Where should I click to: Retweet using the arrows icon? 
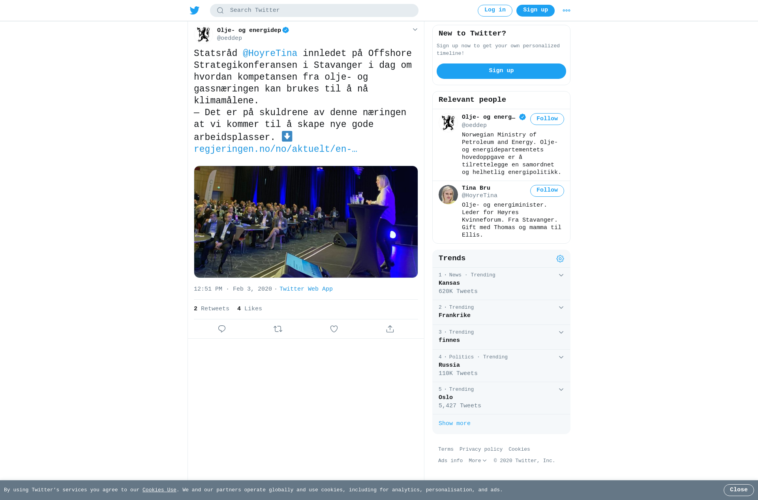point(278,329)
